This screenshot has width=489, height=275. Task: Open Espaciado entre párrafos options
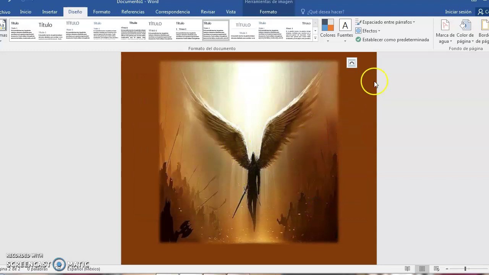[385, 22]
